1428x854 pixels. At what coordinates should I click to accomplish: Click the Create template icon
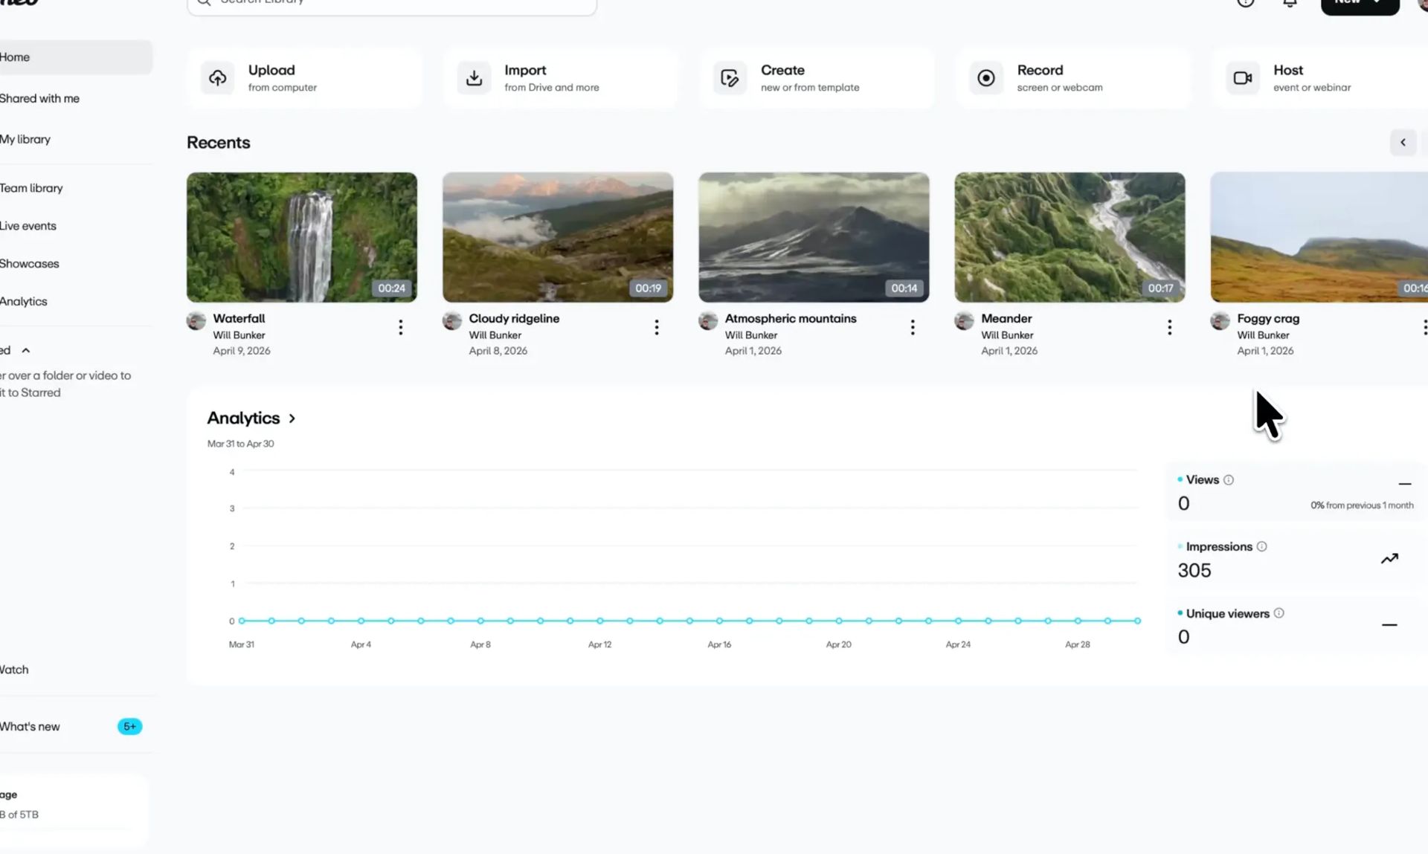[730, 78]
